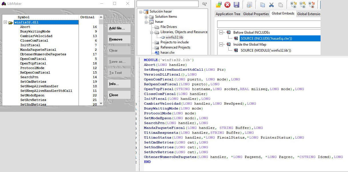Viewport: 348px width, 172px height.
Task: Click the paste clipboard icon
Action: 280,5
